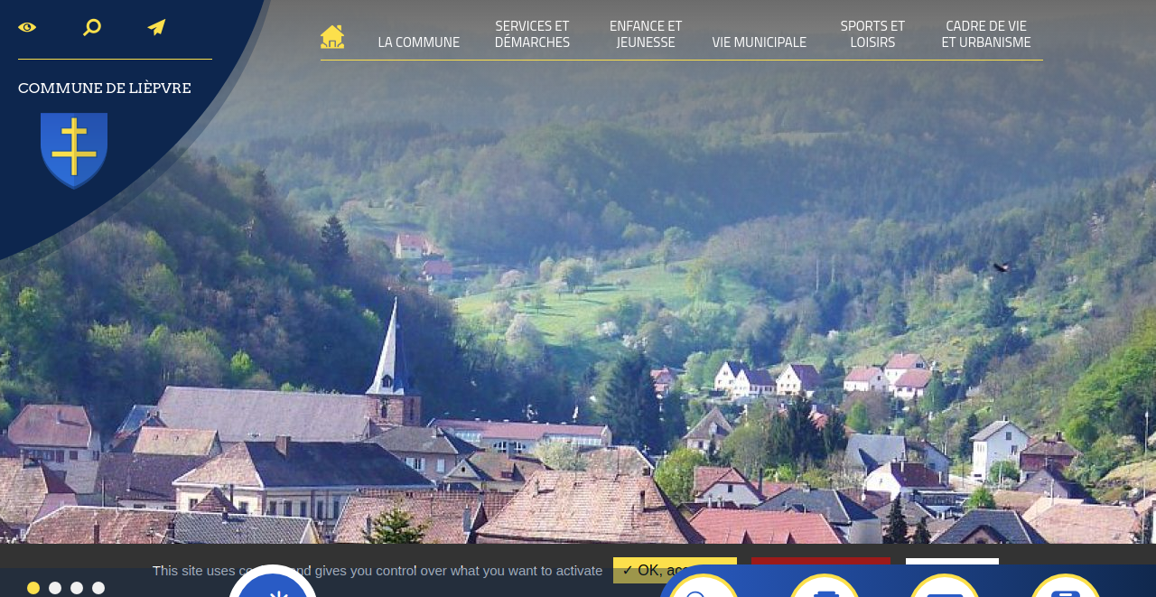Click the Lièpvre coat of arms logo
The width and height of the screenshot is (1156, 597).
[74, 151]
